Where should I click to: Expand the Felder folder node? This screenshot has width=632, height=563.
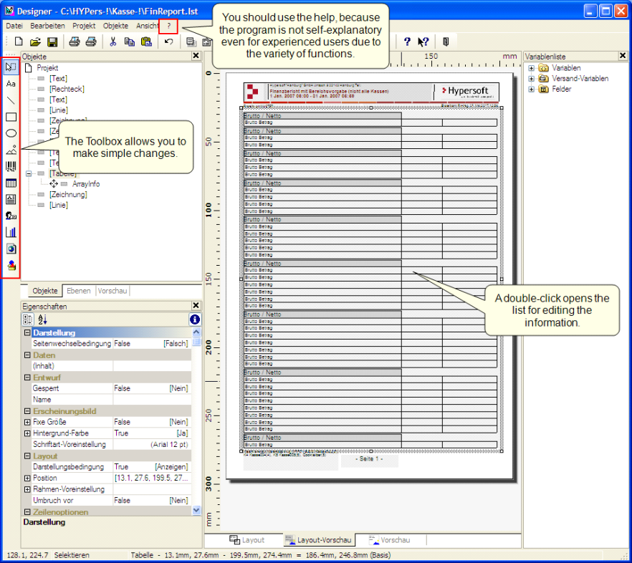531,89
